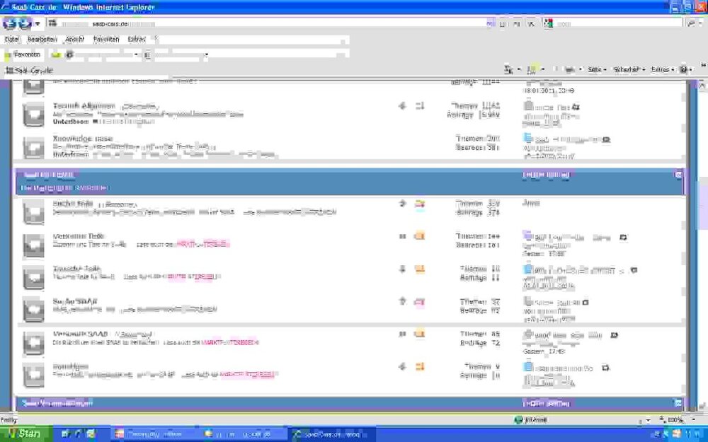
Task: Open the Technik Allgemein forum
Action: coord(84,106)
